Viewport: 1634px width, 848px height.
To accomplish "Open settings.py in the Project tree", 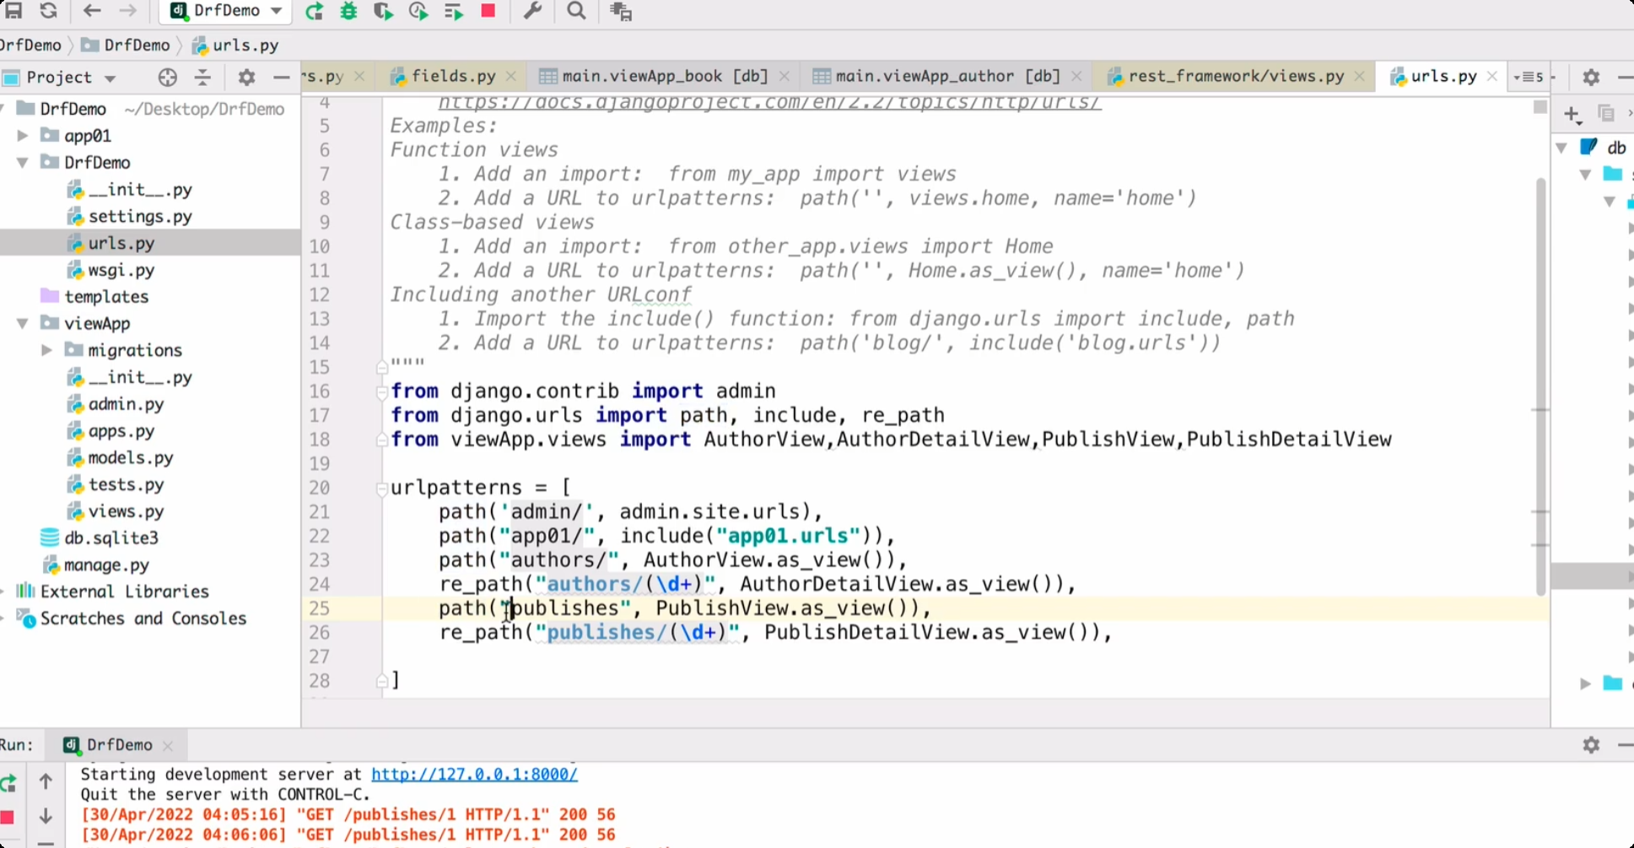I will pos(140,217).
